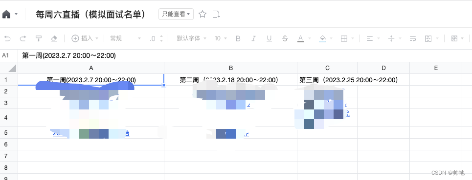This screenshot has width=472, height=180.
Task: Click cell 第三周 (2023.2.25 20:00～22:00)
Action: pyautogui.click(x=327, y=80)
